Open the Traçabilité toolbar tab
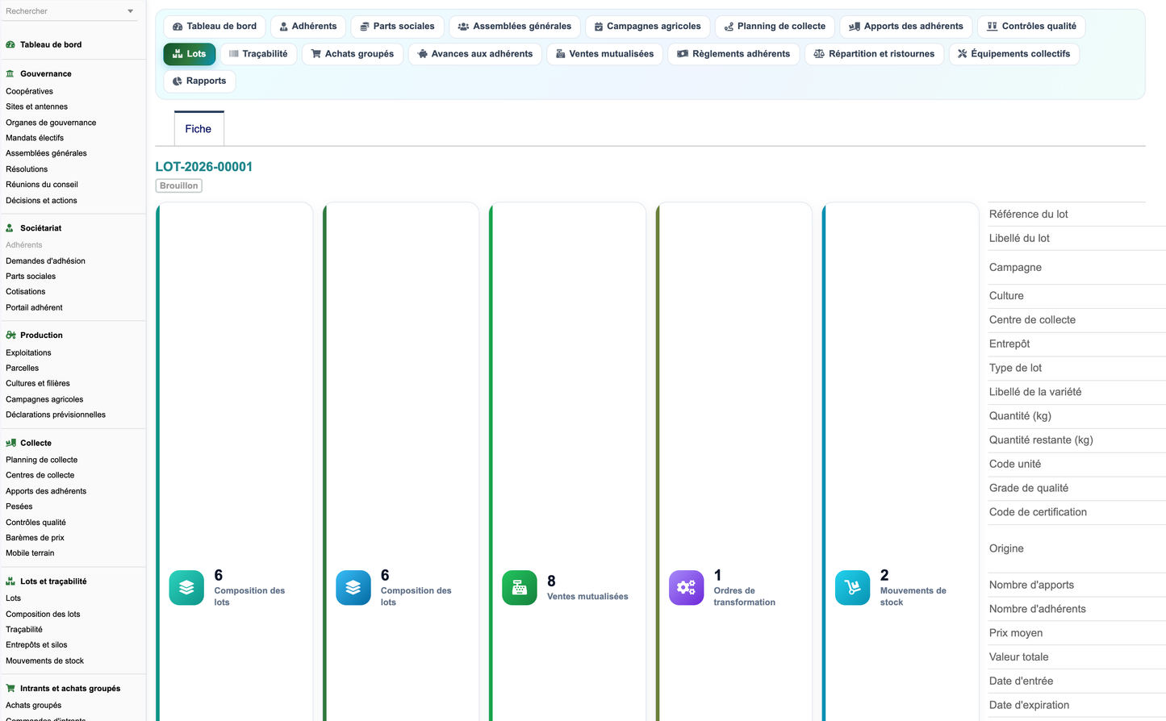This screenshot has height=721, width=1166. pyautogui.click(x=258, y=54)
